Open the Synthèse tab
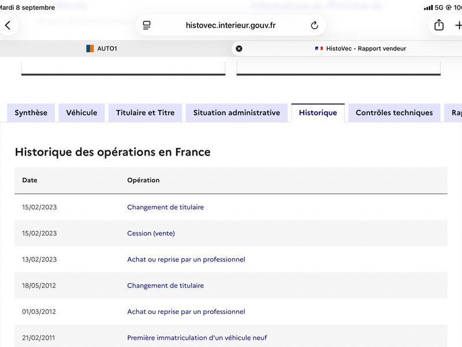The height and width of the screenshot is (347, 462). coord(31,113)
